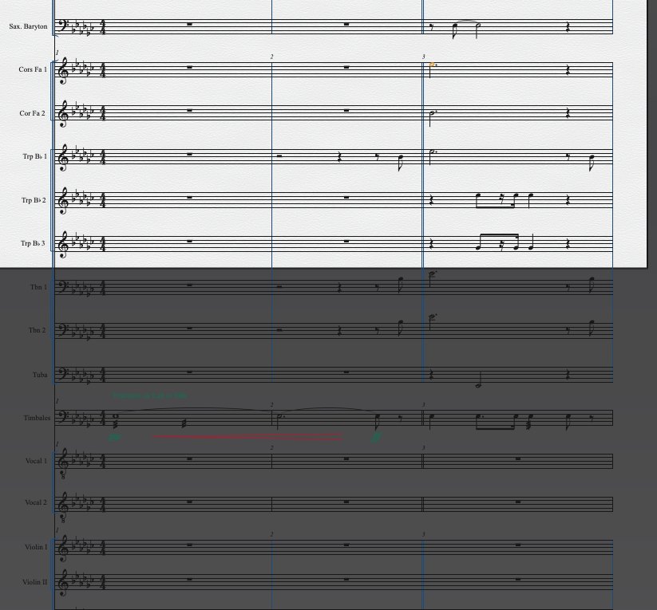The width and height of the screenshot is (657, 610).
Task: Select the orange highlighted note in Cors Fa 1
Action: (432, 65)
